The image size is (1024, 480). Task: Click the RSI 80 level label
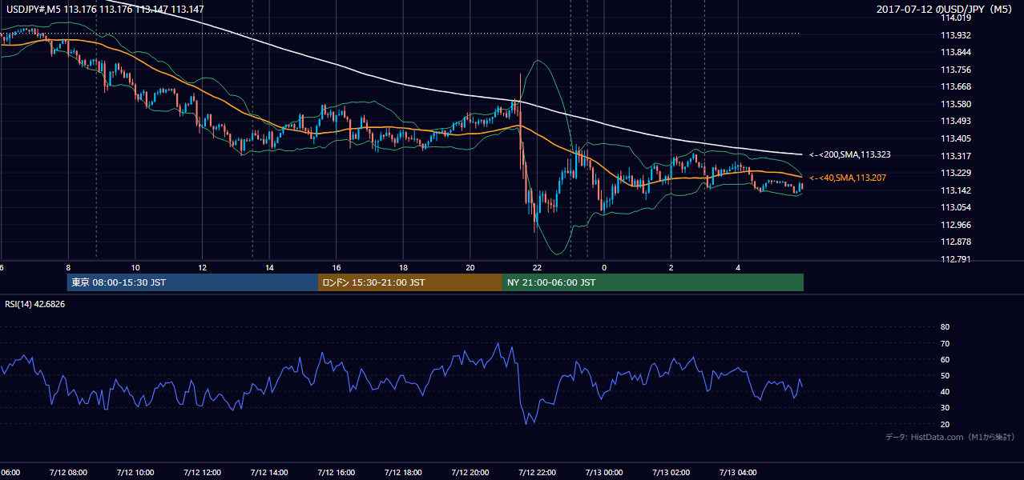pos(945,327)
